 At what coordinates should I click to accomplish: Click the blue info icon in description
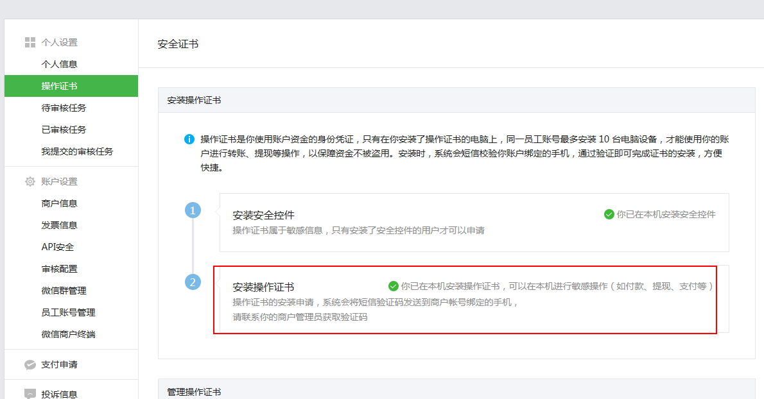[x=189, y=139]
